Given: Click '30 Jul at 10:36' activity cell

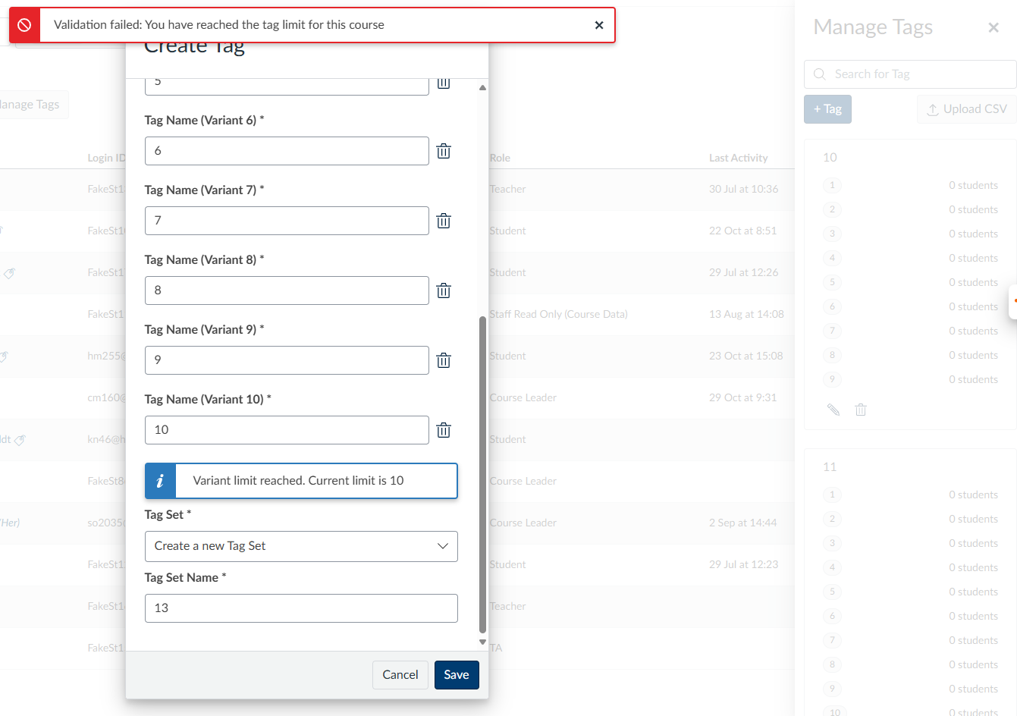Looking at the screenshot, I should [743, 189].
